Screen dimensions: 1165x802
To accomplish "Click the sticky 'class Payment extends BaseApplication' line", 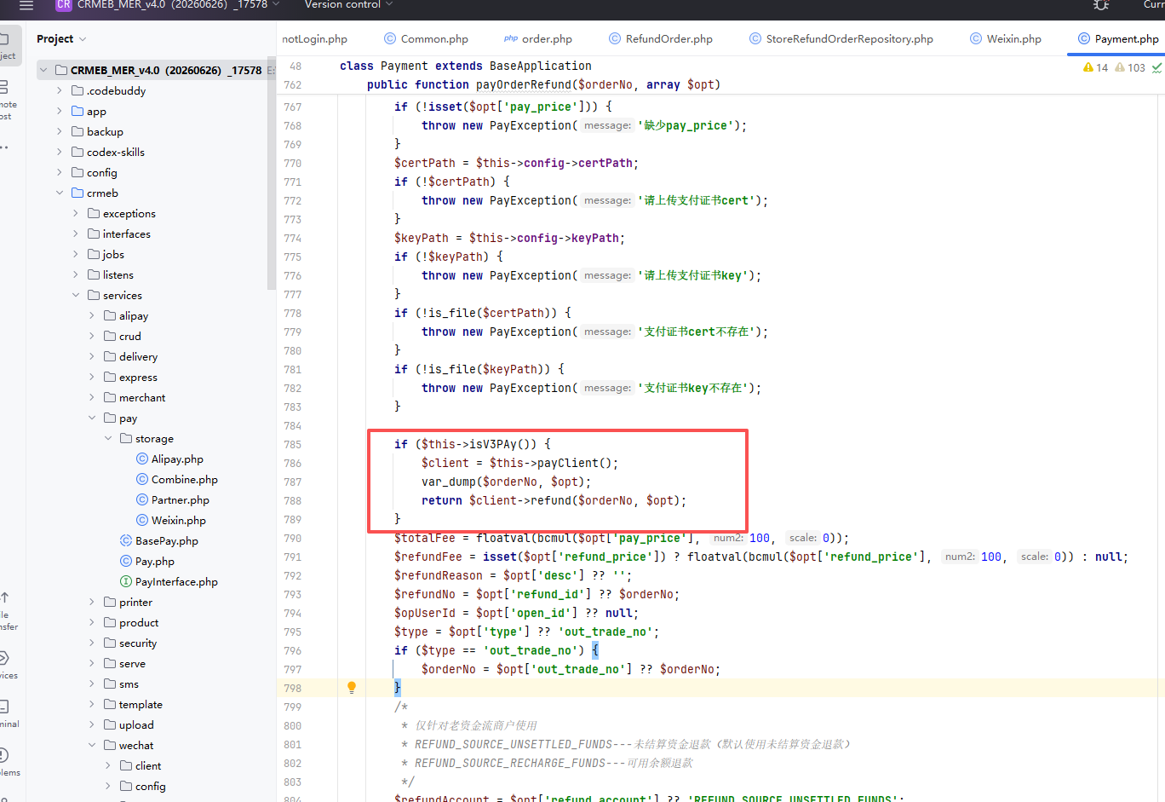I will click(465, 66).
